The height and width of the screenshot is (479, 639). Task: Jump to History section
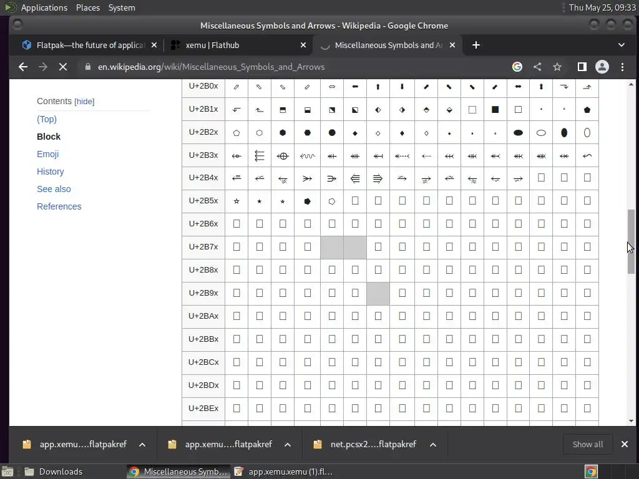[x=50, y=172]
